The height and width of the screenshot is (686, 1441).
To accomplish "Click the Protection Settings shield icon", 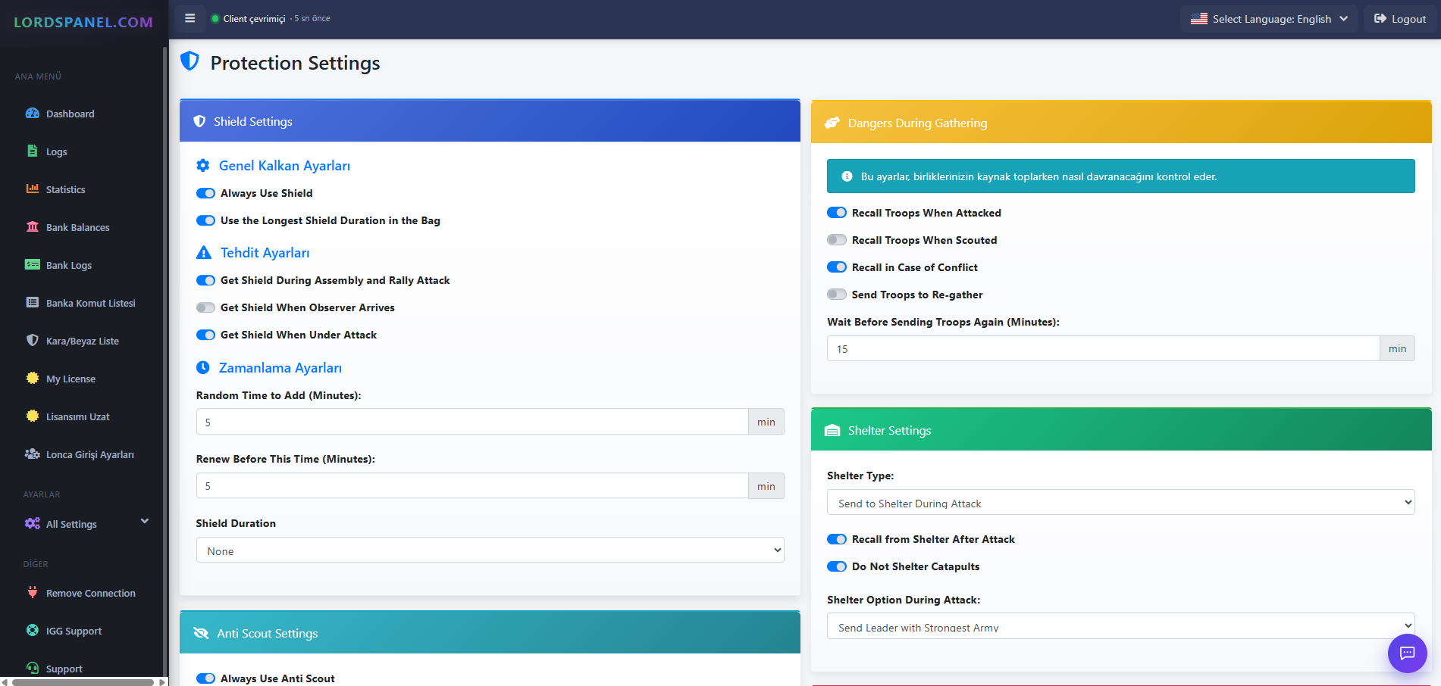I will pos(190,61).
